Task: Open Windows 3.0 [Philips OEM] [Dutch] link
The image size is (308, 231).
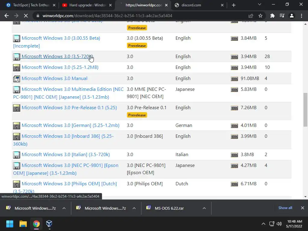Action: (x=65, y=187)
